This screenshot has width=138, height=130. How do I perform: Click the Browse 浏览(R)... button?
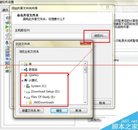(100, 36)
